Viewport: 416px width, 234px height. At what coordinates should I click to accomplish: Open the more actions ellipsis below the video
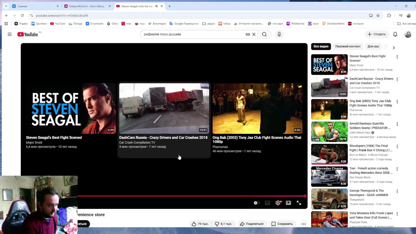coord(304,224)
